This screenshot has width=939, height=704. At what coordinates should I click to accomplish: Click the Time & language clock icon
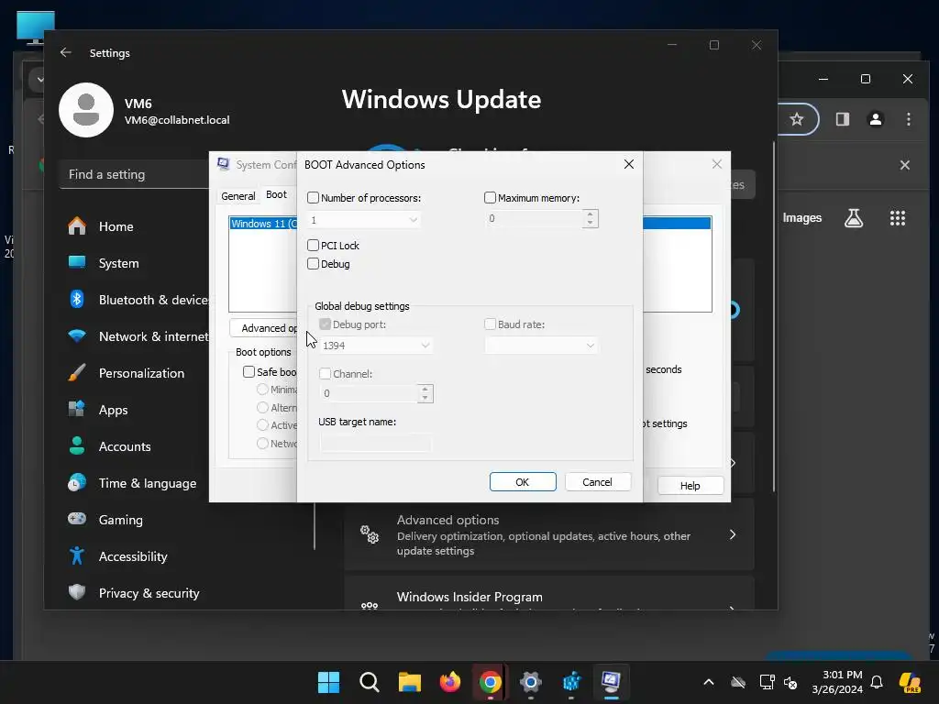click(77, 482)
